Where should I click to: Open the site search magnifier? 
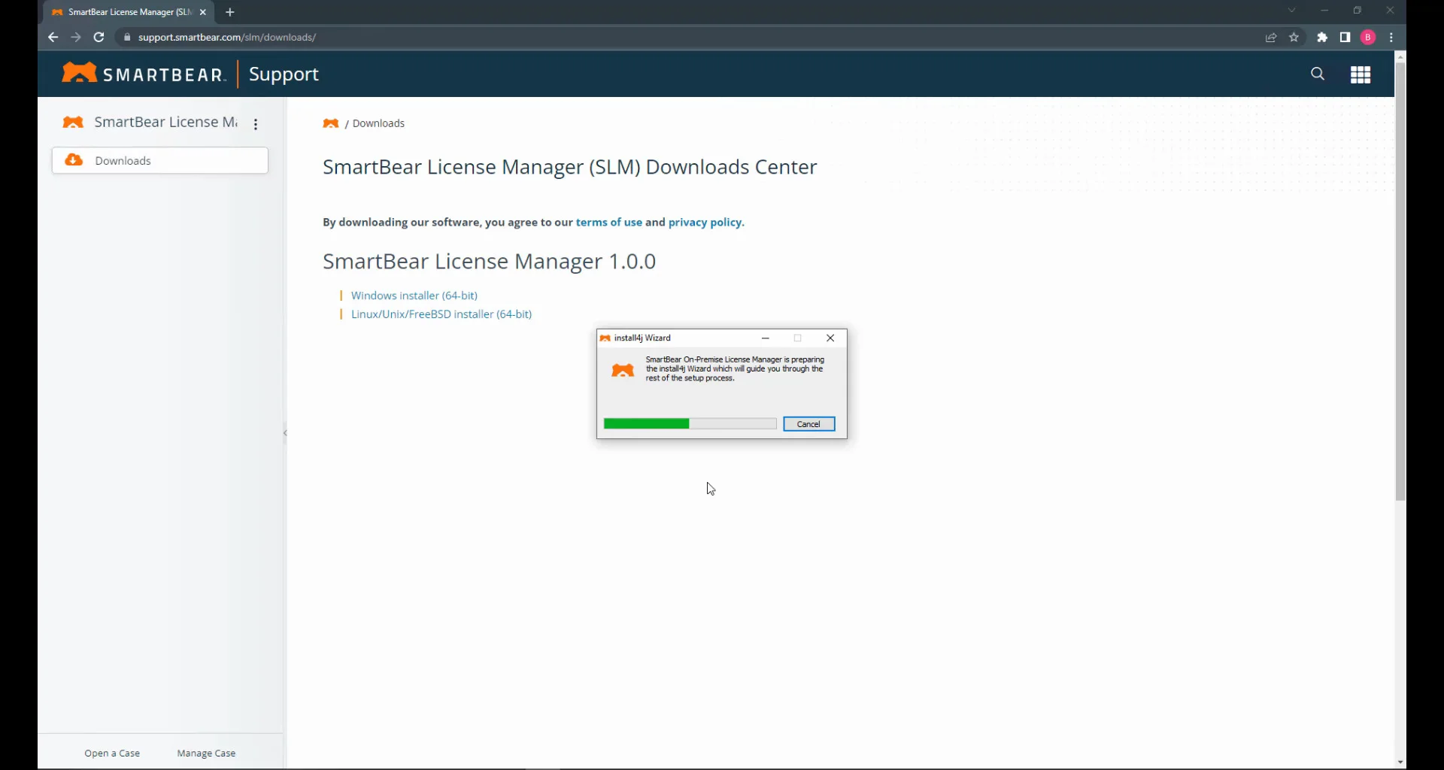point(1318,74)
